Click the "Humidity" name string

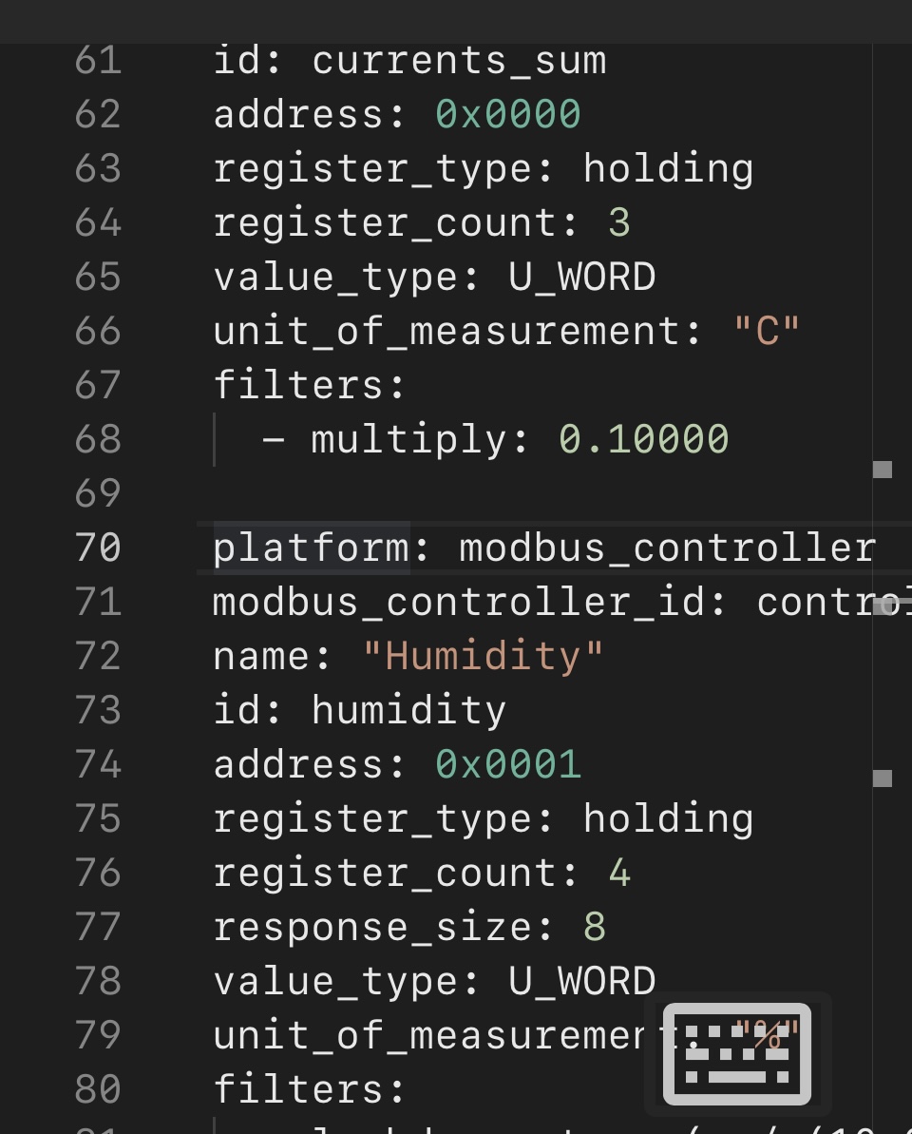tap(484, 656)
